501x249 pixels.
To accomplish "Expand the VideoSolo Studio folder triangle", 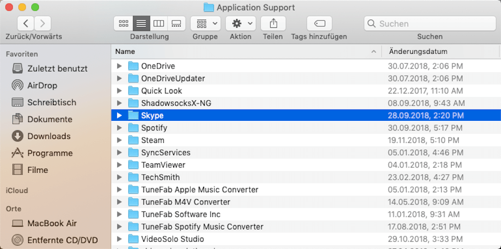I will 119,239.
